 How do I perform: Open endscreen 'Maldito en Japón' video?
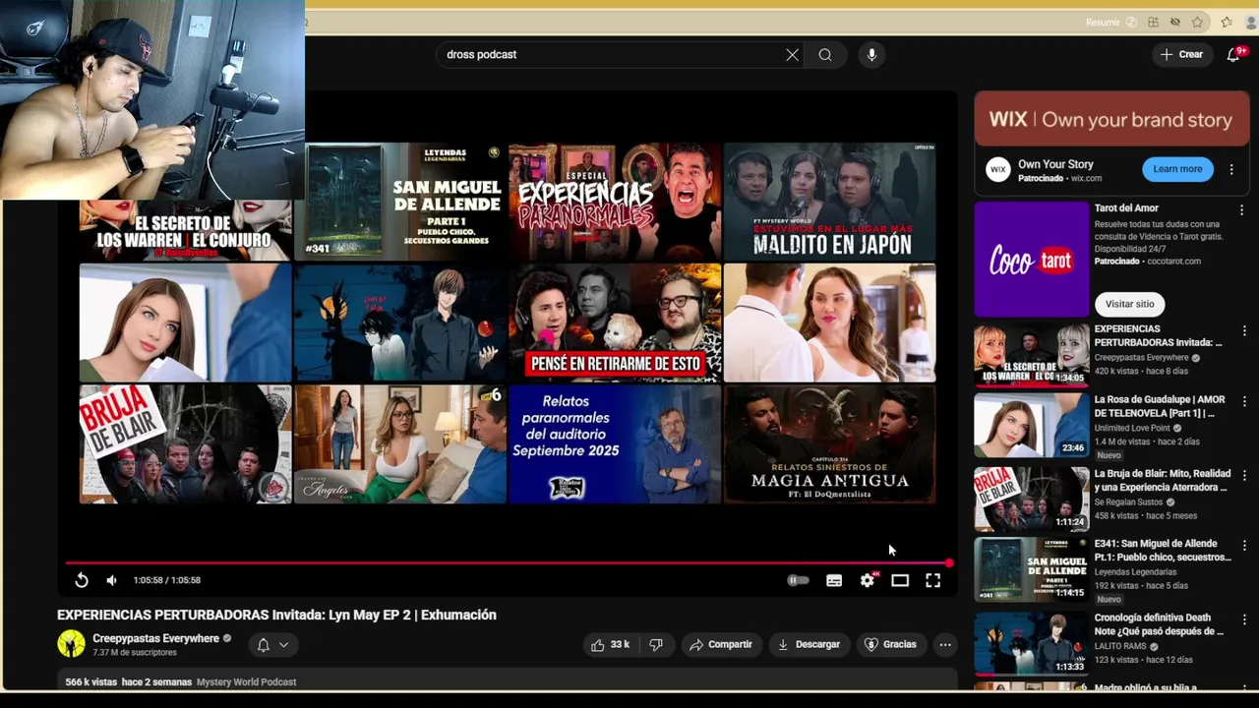[x=829, y=203]
